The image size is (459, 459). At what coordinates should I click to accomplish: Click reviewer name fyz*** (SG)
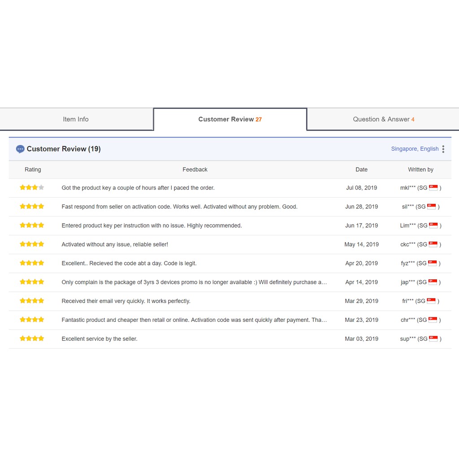pos(413,264)
